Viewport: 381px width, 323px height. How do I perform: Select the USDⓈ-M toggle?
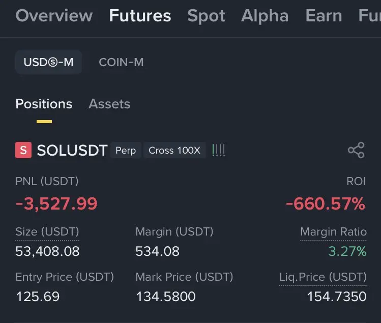pos(48,62)
